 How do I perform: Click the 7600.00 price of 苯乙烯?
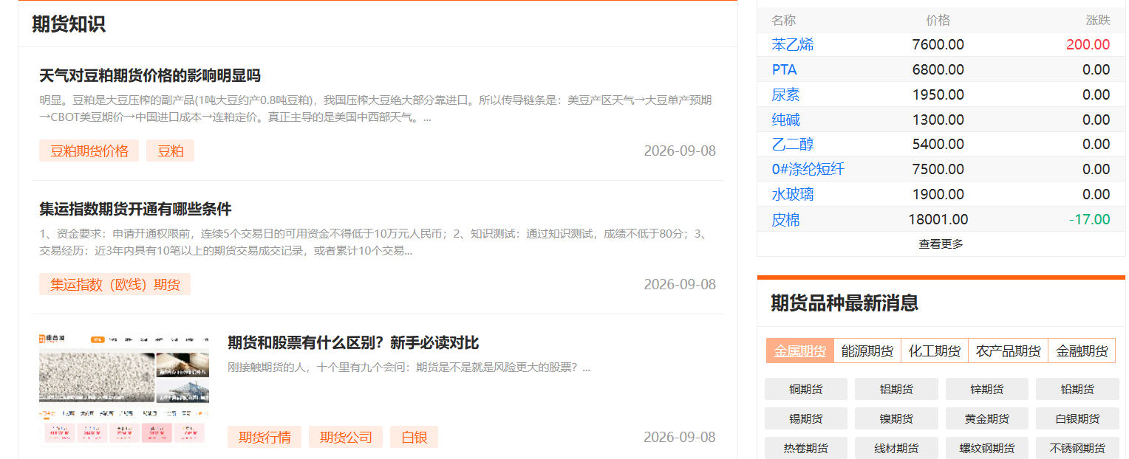point(938,44)
